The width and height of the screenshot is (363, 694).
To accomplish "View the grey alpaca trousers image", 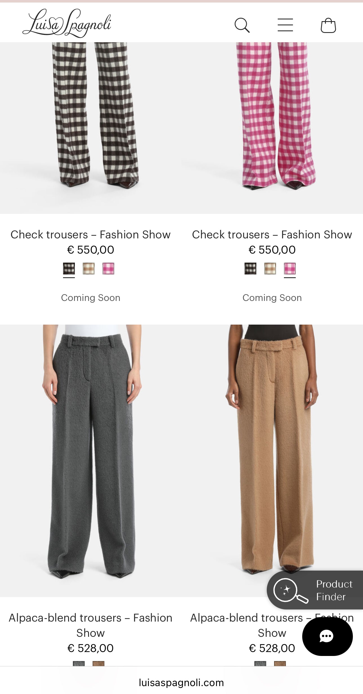I will (x=91, y=460).
